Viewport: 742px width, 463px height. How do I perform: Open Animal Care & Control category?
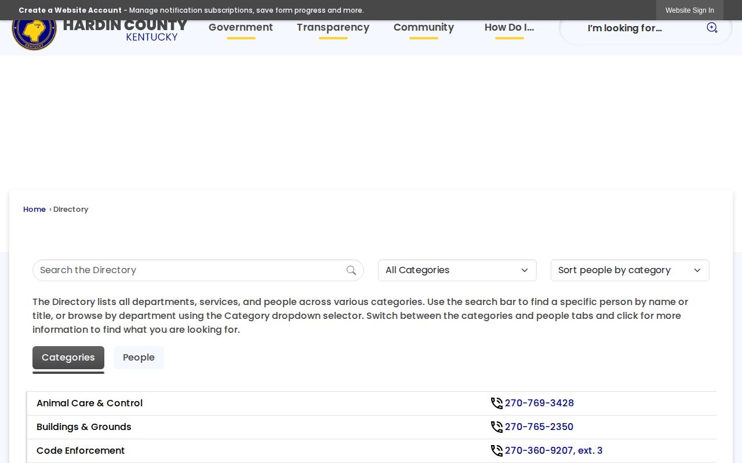[90, 403]
